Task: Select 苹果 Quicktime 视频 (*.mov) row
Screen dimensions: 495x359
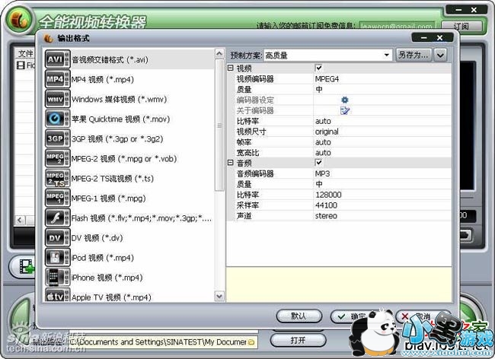Action: pos(129,119)
